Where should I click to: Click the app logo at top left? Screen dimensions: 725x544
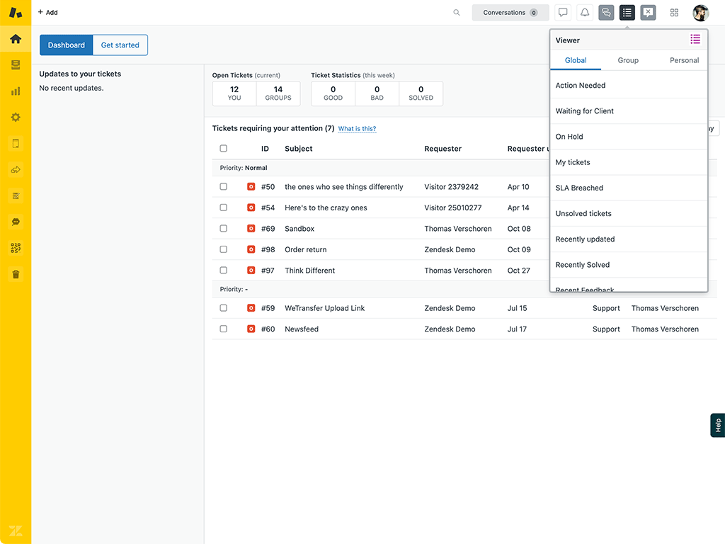16,13
